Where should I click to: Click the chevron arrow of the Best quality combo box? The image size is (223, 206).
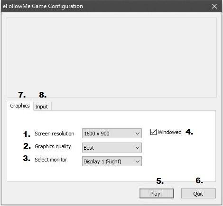point(138,148)
